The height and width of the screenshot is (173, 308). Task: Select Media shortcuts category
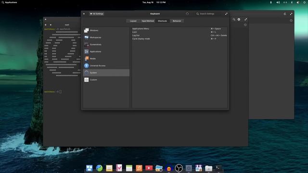coord(106,59)
